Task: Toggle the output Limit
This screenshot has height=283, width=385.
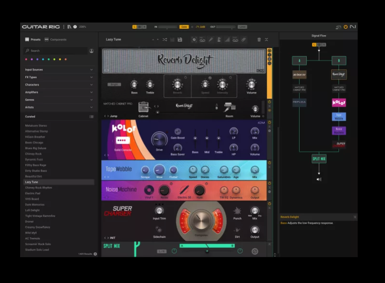Action: point(242,27)
